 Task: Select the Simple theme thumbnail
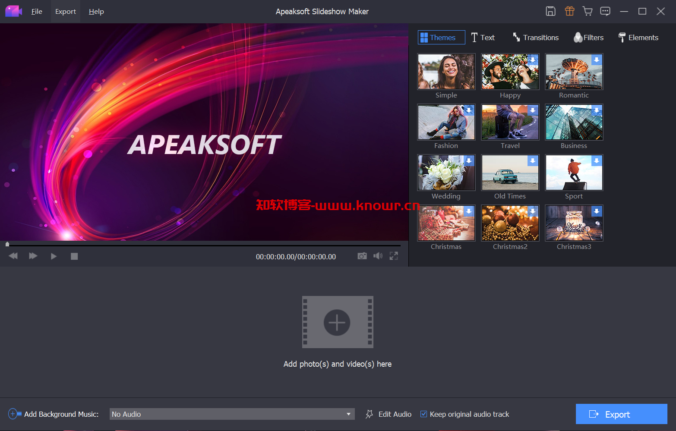click(x=446, y=72)
